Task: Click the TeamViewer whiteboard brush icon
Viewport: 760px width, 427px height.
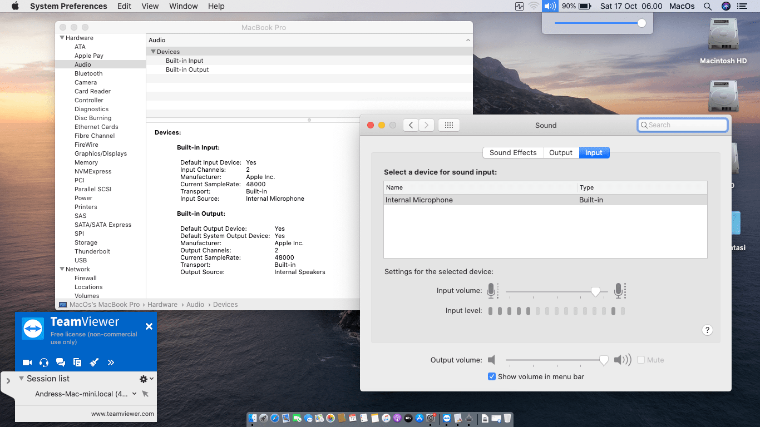Action: [x=94, y=363]
